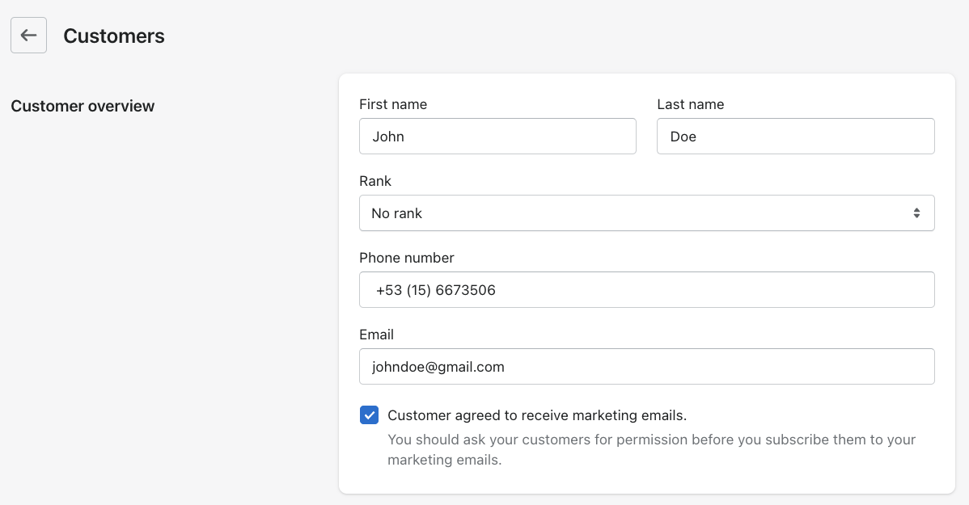Focus the Phone number input field
969x505 pixels.
645,290
